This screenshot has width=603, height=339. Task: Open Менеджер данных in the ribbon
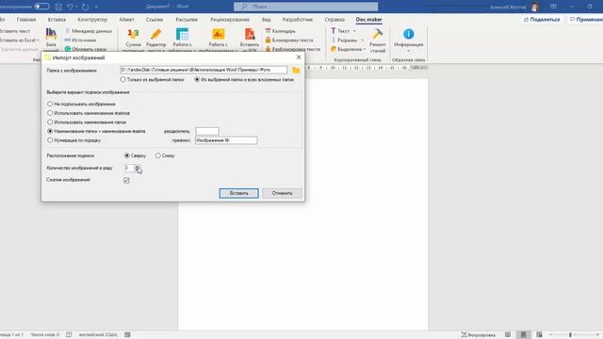click(89, 31)
